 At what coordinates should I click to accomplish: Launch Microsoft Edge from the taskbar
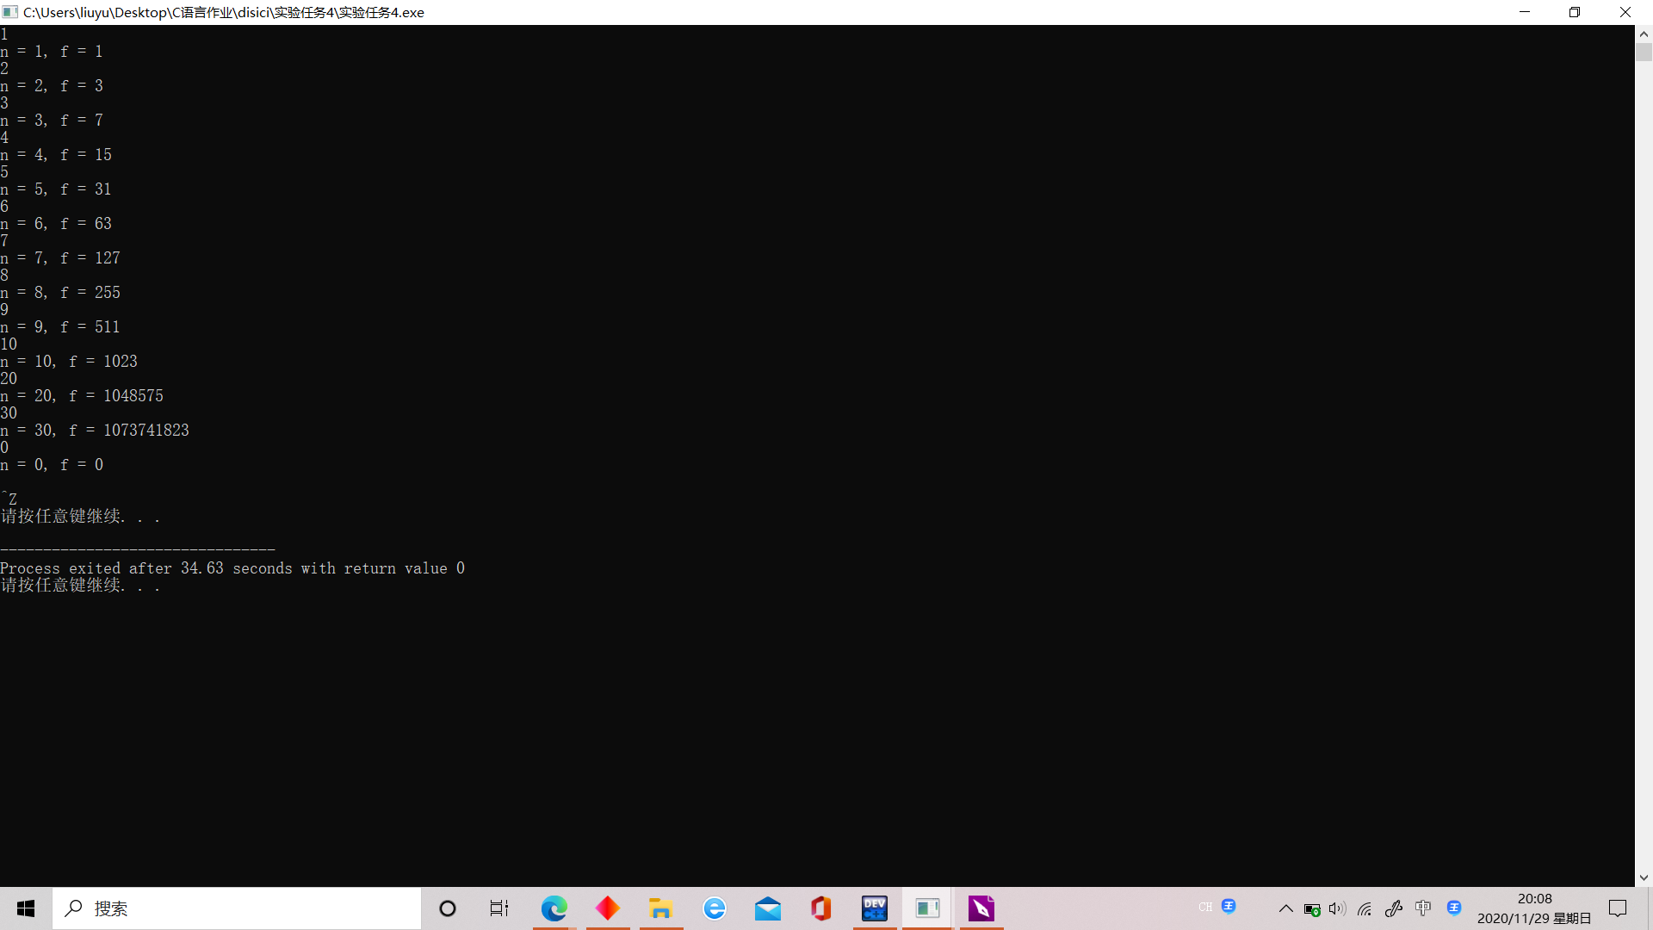tap(554, 908)
